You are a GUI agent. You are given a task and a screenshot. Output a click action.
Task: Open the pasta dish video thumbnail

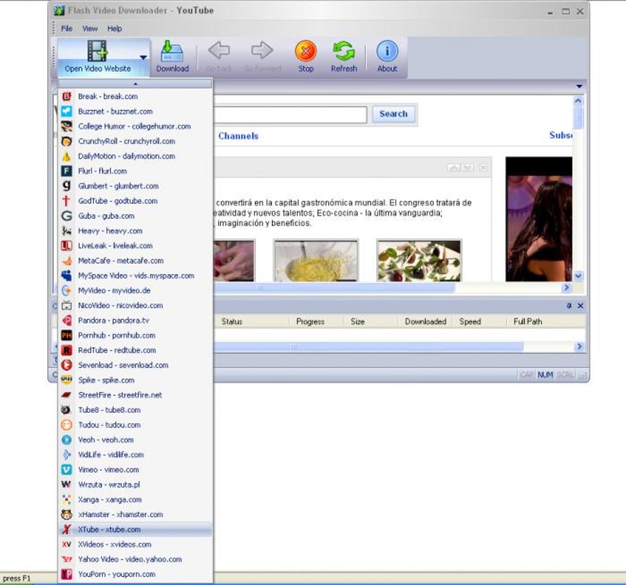(x=316, y=261)
